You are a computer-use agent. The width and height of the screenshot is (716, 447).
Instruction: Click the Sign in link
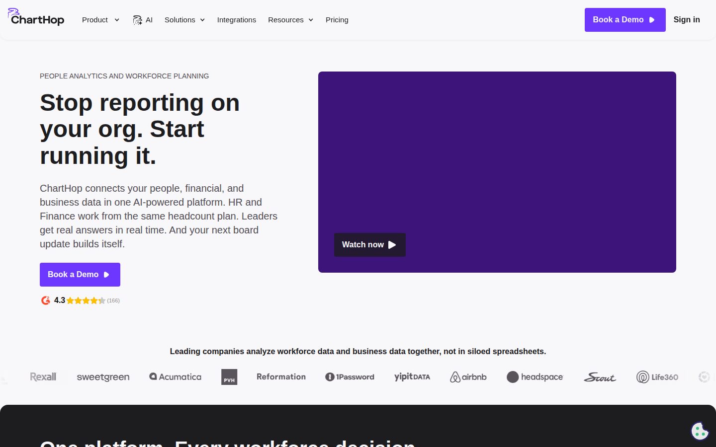click(687, 20)
